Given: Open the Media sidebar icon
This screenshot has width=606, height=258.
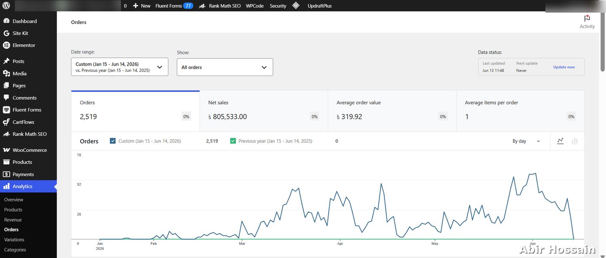Looking at the screenshot, I should pyautogui.click(x=6, y=73).
